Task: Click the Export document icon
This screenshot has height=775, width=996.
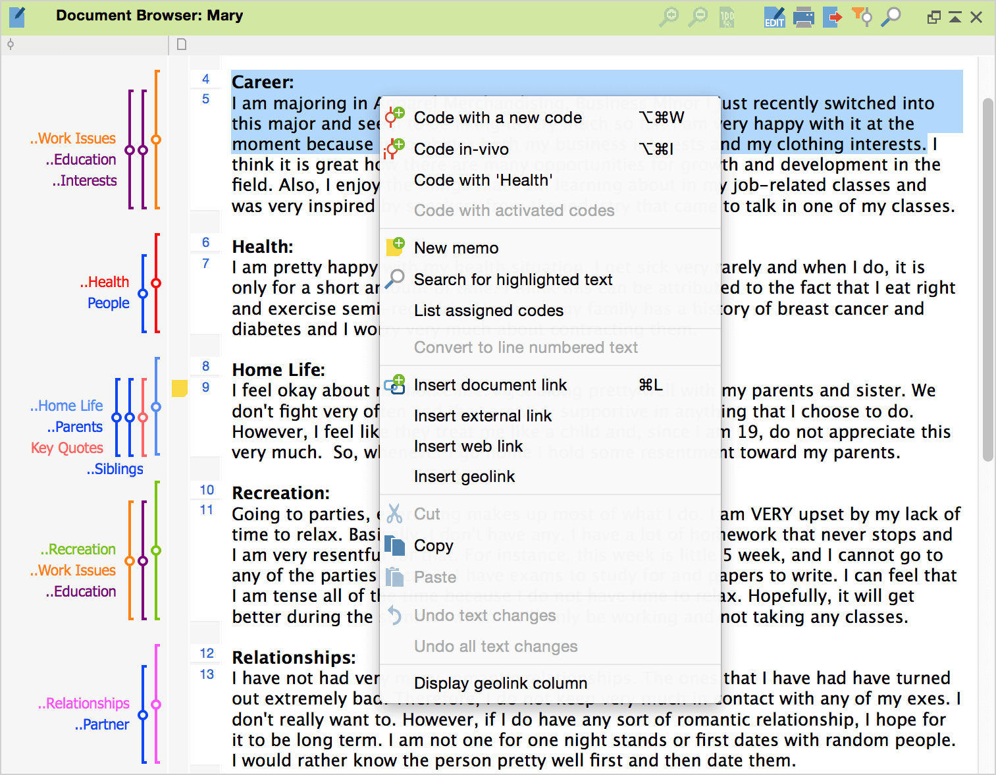Action: (832, 17)
